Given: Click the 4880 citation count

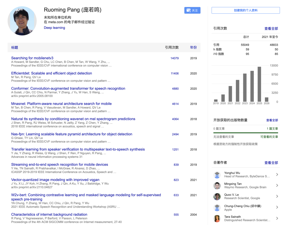Looking at the screenshot, I should [x=175, y=88].
